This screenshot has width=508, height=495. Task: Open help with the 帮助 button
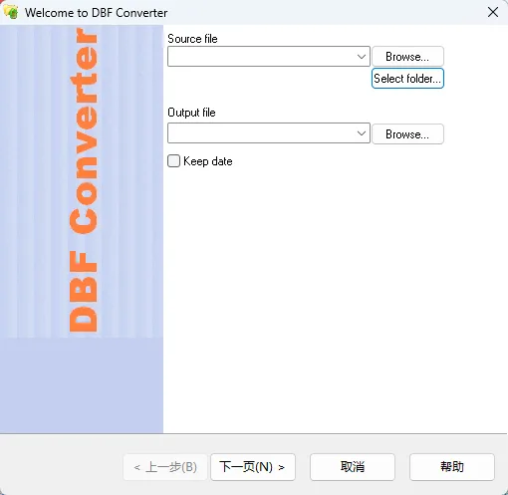tap(452, 467)
